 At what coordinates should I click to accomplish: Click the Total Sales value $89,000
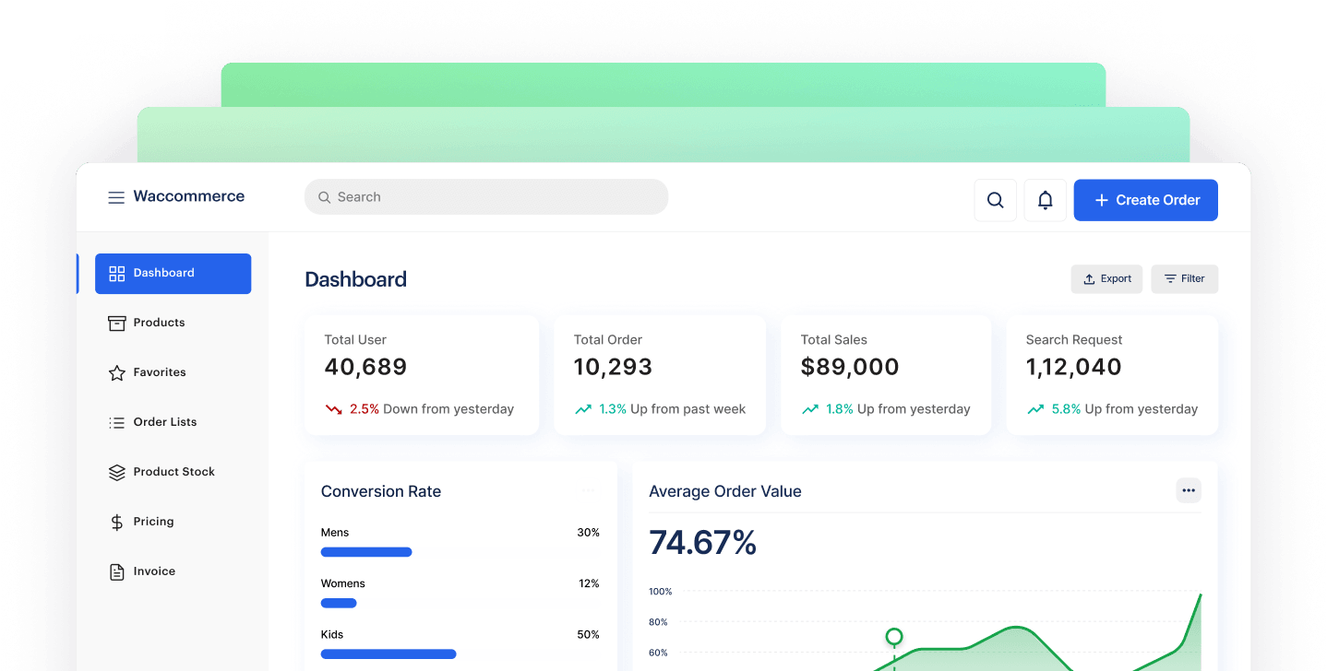(x=850, y=367)
